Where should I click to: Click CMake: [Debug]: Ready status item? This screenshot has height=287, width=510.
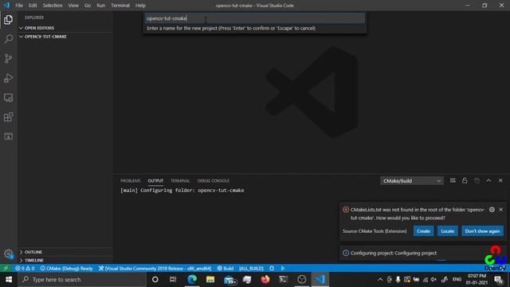point(66,269)
